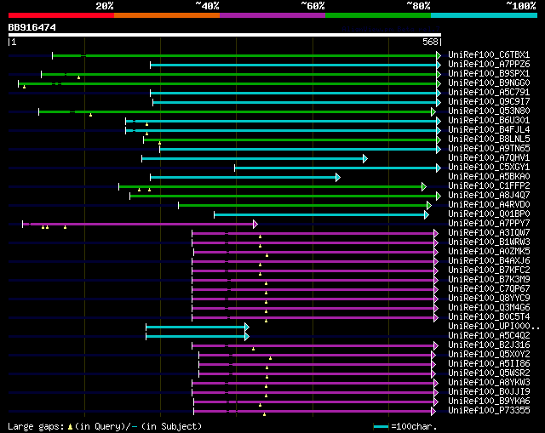Select the UniRef100_A5II86 label
Viewport: 545px width, 433px height.
[x=489, y=364]
